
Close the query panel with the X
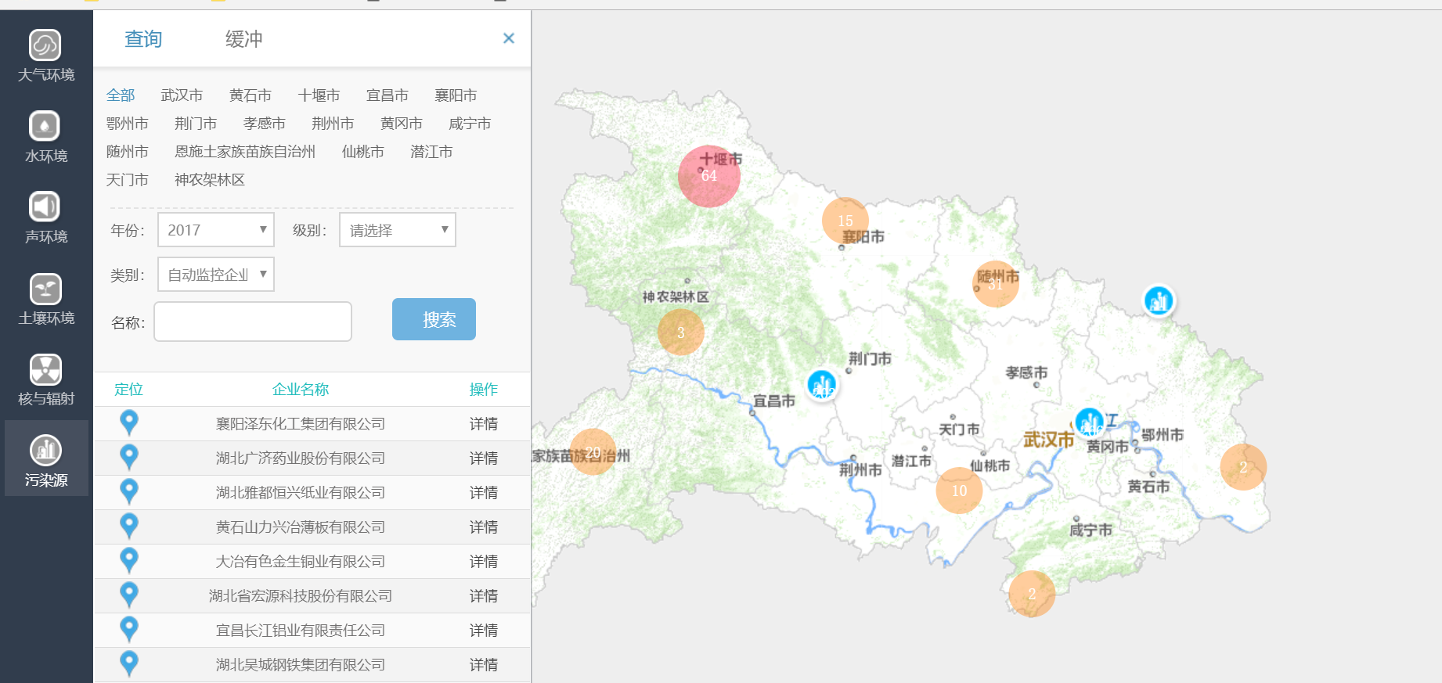click(509, 38)
